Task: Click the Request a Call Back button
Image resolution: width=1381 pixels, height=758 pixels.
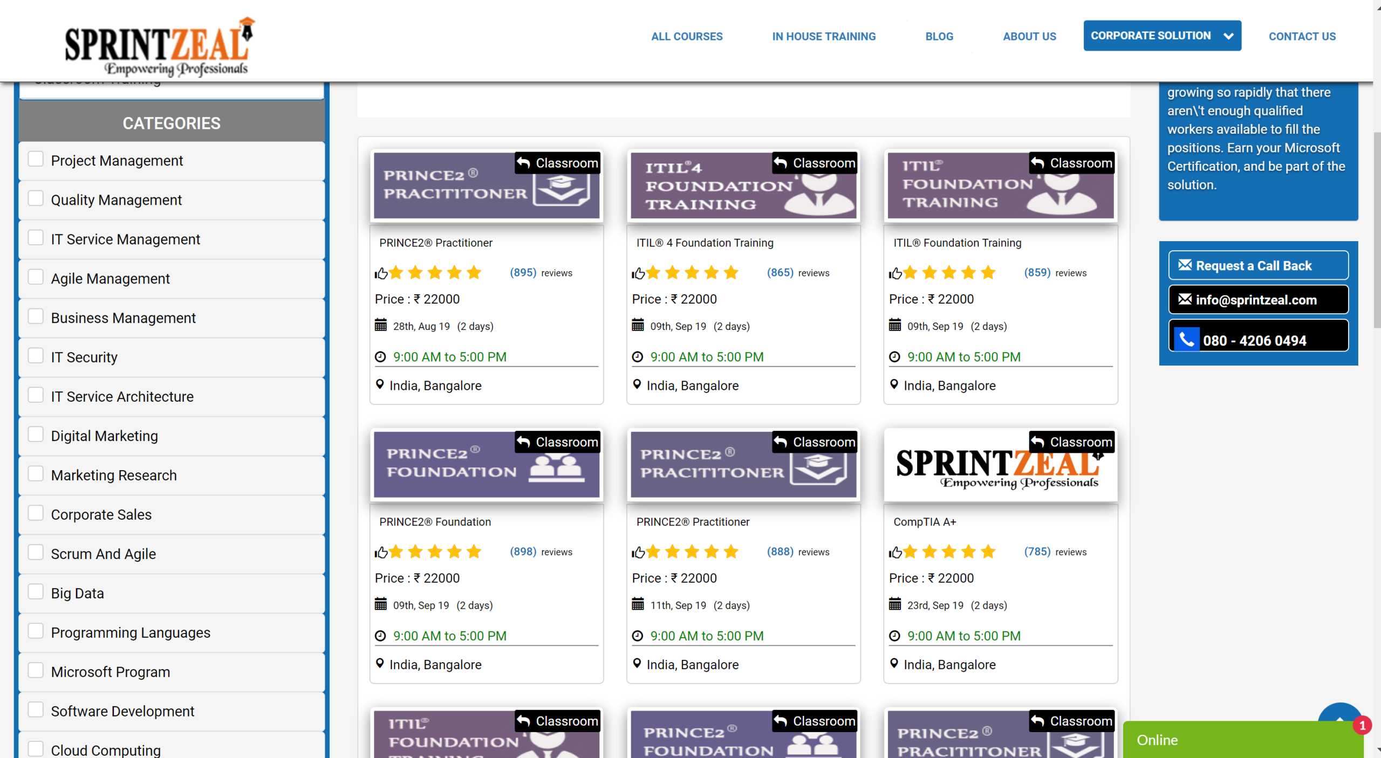Action: pos(1258,265)
